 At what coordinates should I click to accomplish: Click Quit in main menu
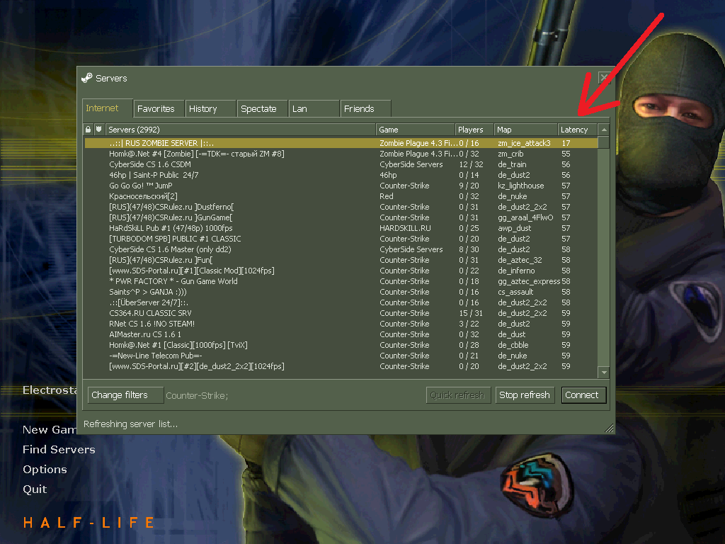[35, 489]
